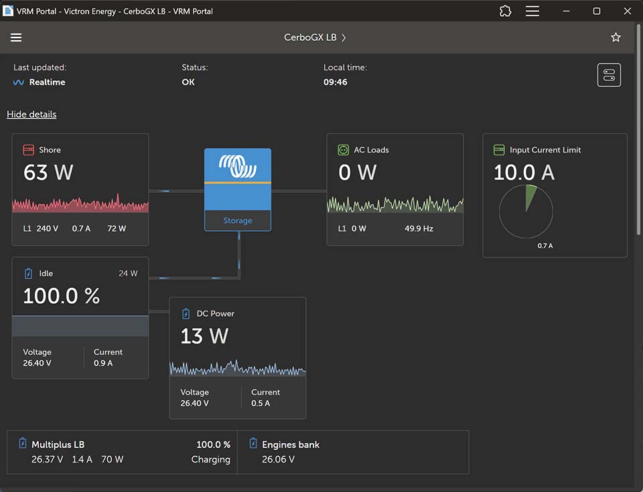Viewport: 643px width, 492px height.
Task: Click the AC Loads socket icon
Action: tap(343, 150)
